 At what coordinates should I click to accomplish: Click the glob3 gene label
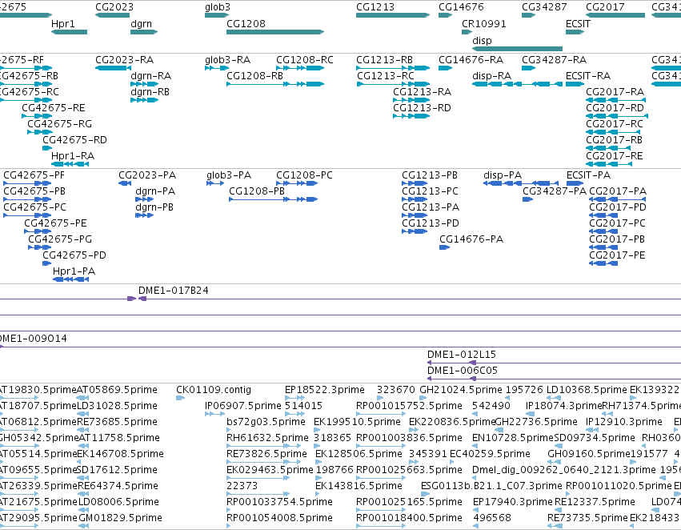(x=218, y=7)
